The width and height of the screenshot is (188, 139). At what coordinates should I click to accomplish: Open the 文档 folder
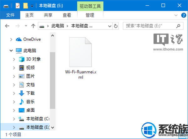(30, 85)
